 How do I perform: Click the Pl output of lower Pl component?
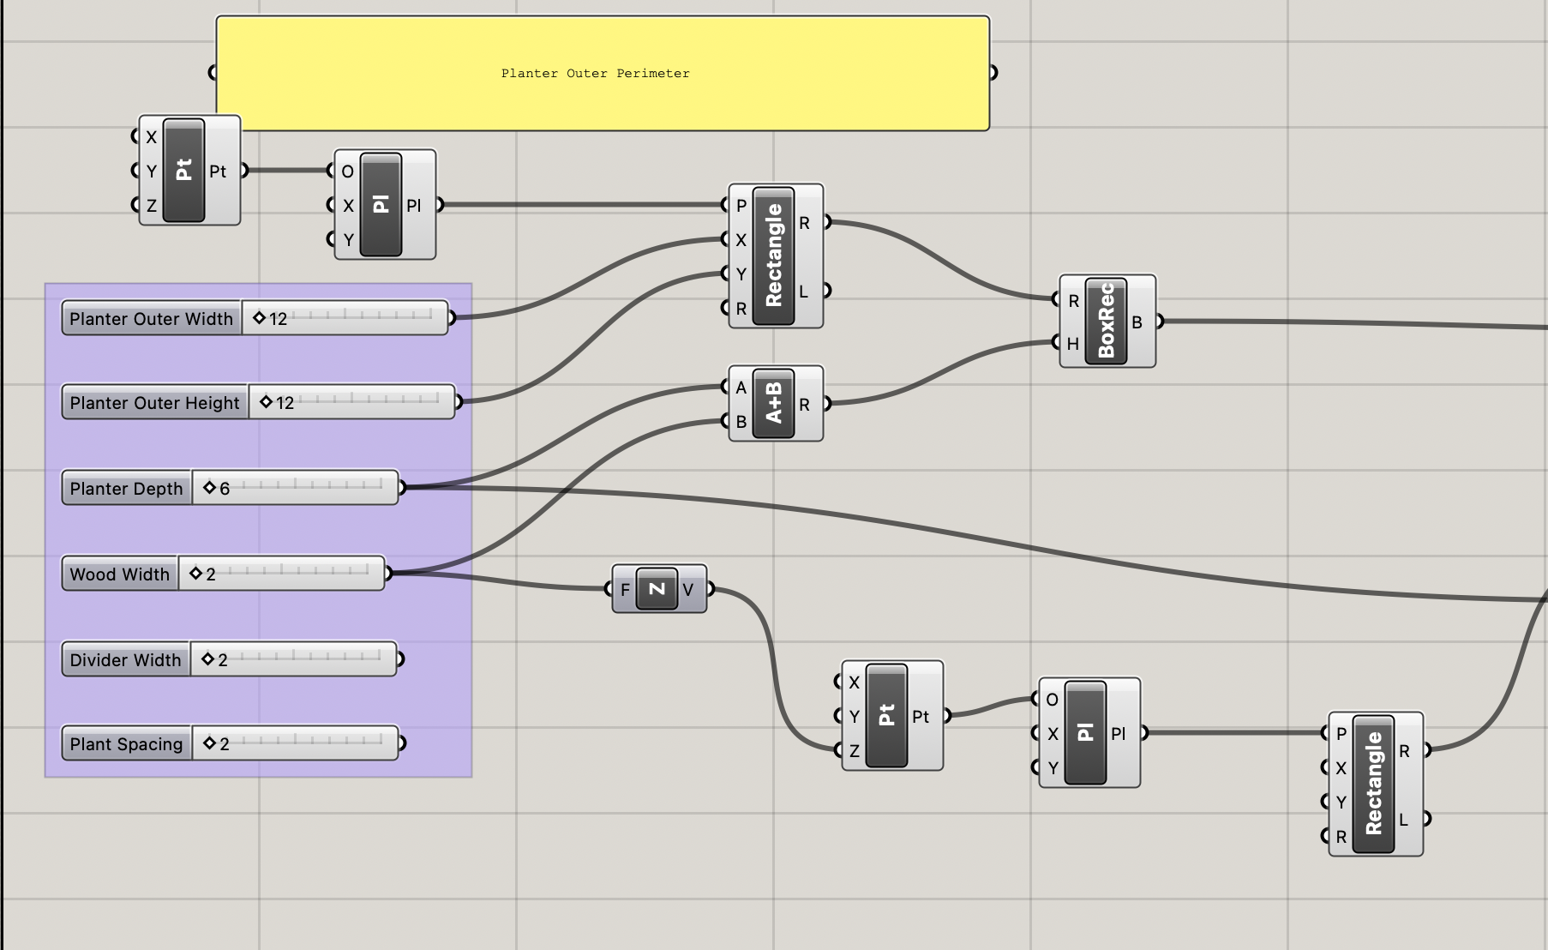(1119, 734)
